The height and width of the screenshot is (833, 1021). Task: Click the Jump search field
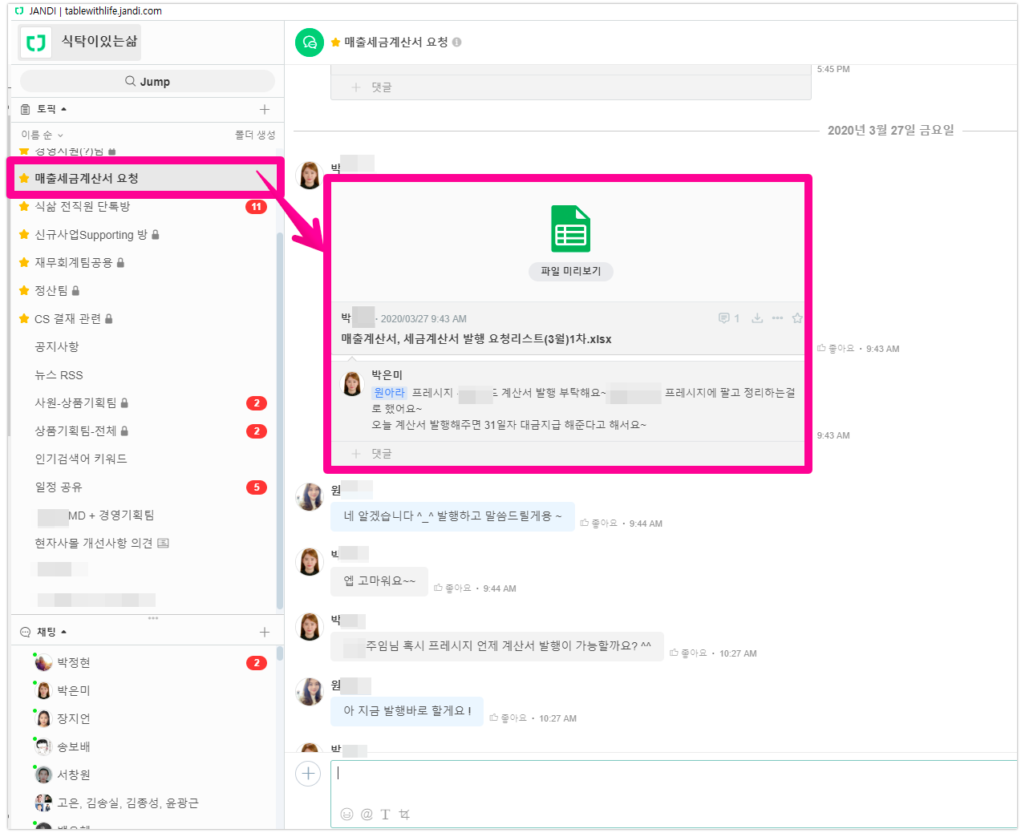coord(148,81)
